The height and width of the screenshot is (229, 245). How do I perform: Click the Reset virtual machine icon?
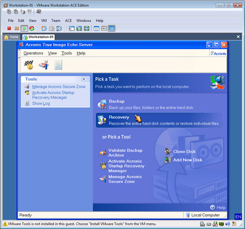coord(32,29)
